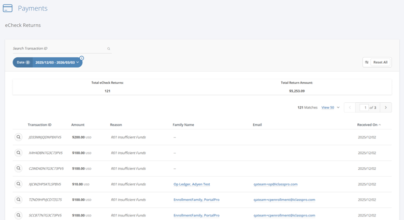Click the 121 Matches count

click(x=307, y=107)
